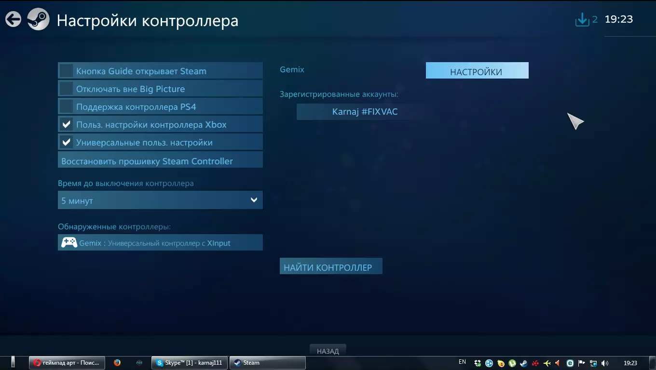
Task: Enable 'Кнопка Guide открывает Steam' checkbox
Action: click(x=66, y=71)
